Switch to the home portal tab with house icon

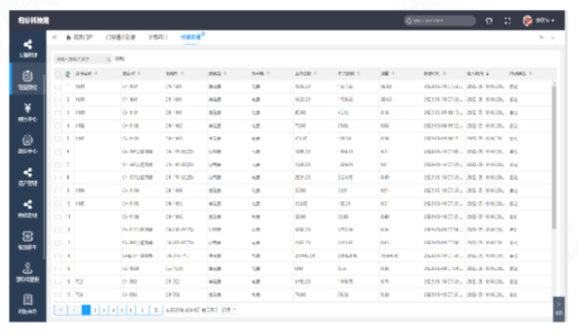click(x=79, y=38)
